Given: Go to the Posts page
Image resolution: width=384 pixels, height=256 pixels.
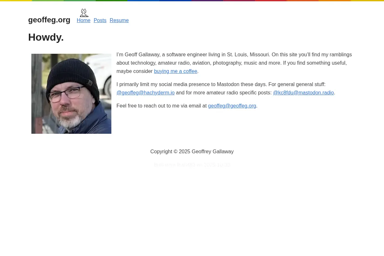Looking at the screenshot, I should click(100, 20).
